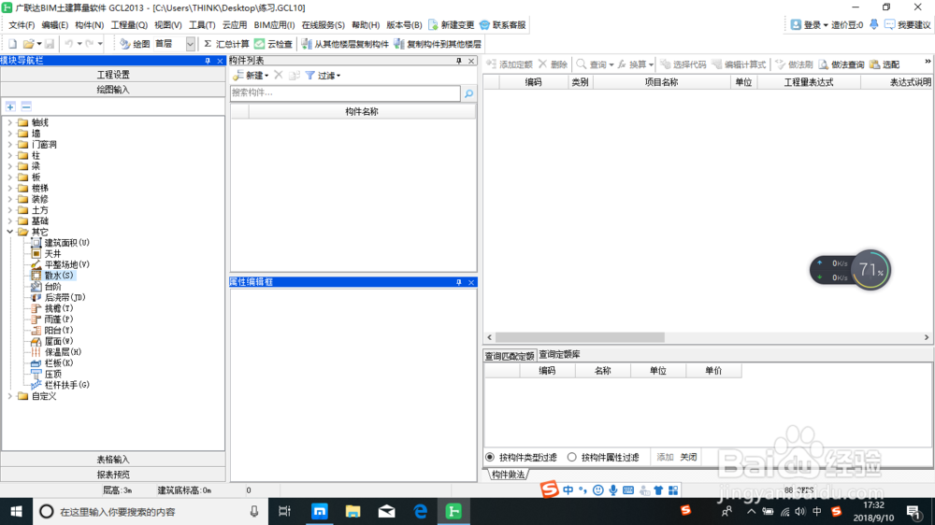Select 台阶 tree item

click(x=52, y=287)
